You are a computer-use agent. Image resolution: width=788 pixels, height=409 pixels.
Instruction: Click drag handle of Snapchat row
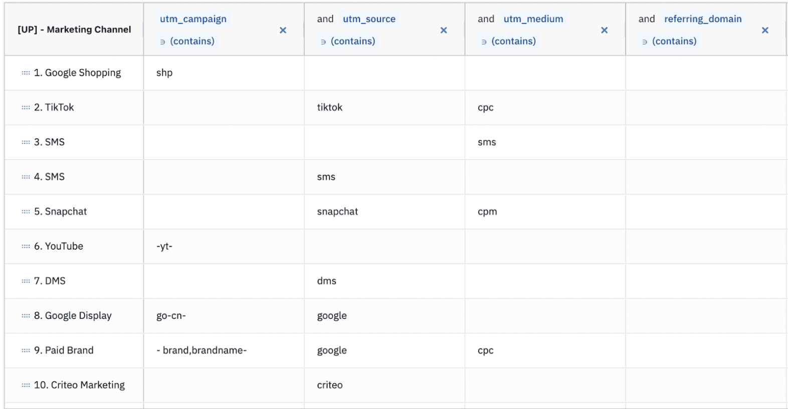click(26, 212)
